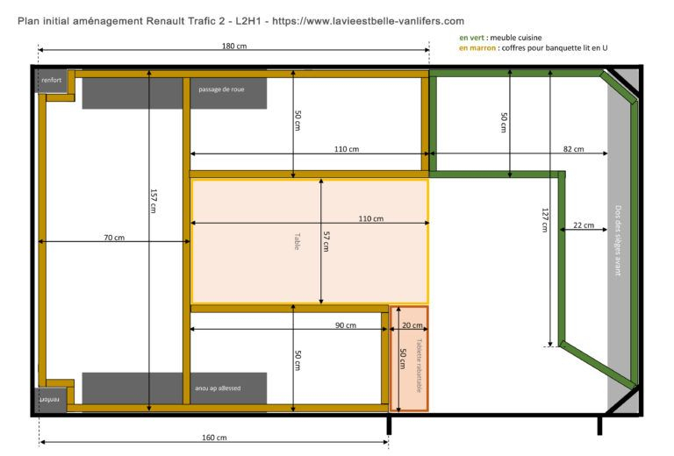
Task: Click the '180 cm' dimension label
Action: [232, 46]
